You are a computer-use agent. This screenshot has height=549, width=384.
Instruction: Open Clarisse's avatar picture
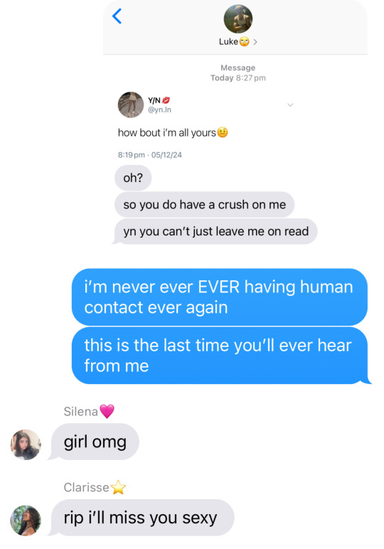click(25, 521)
